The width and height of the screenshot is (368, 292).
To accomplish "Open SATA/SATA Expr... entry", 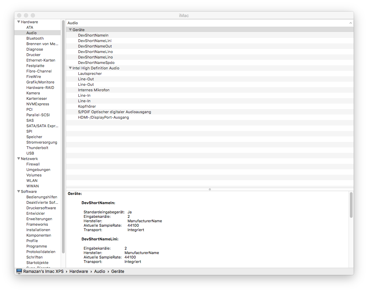I will (42, 126).
